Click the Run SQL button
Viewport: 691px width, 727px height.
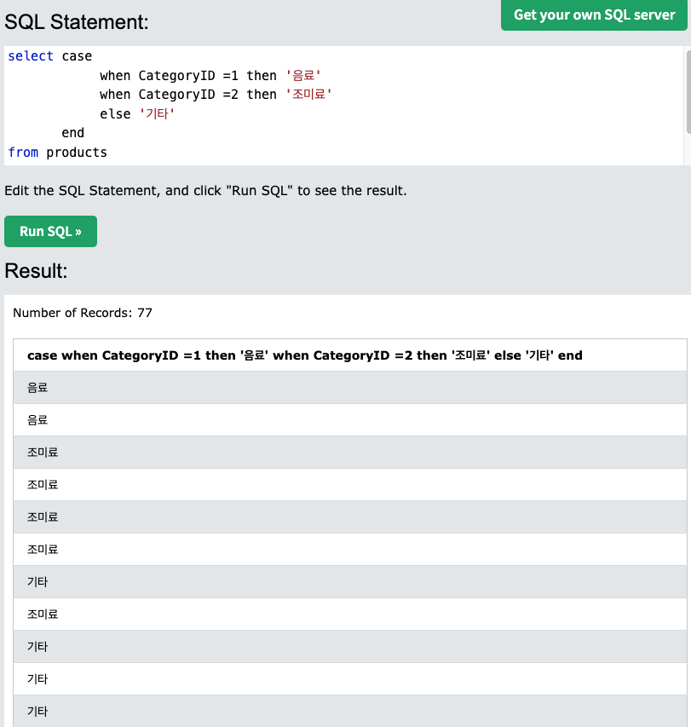[x=49, y=231]
